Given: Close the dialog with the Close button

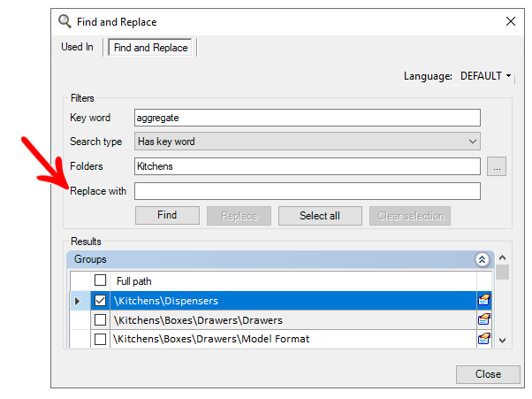Looking at the screenshot, I should [x=488, y=374].
